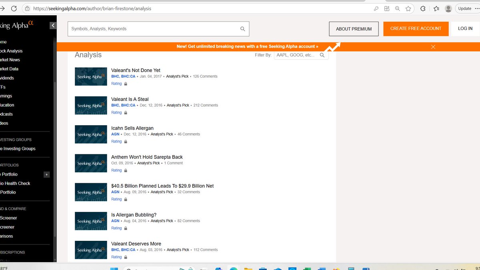Click the zoom out magnifier in address bar
The width and height of the screenshot is (480, 270).
[x=398, y=8]
